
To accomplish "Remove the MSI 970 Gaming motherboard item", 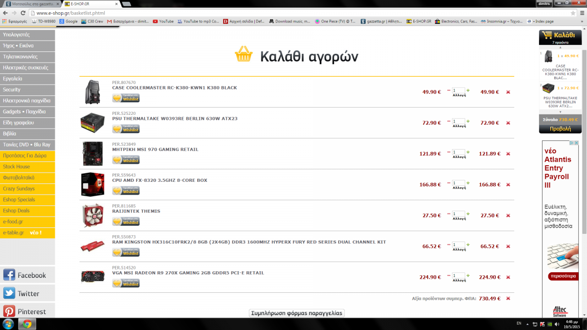I will click(508, 154).
